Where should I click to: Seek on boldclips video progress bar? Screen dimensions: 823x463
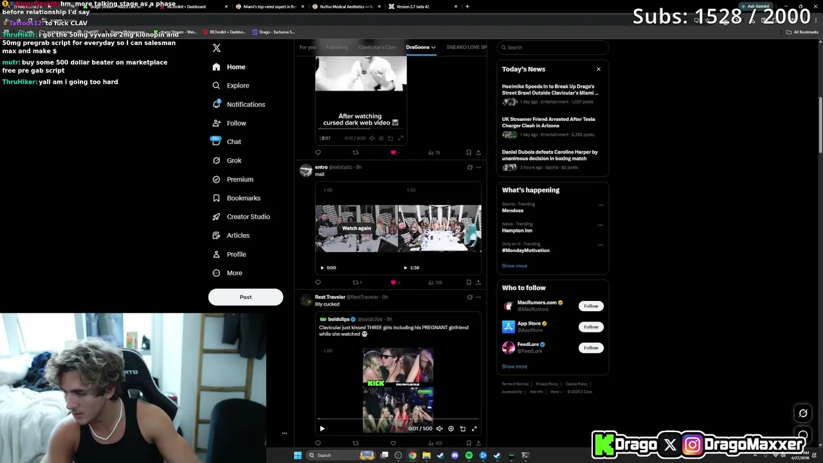[398, 419]
